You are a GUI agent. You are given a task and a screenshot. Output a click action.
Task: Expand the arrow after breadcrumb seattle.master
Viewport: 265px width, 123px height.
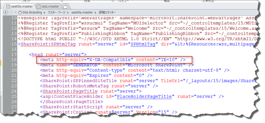point(95,13)
